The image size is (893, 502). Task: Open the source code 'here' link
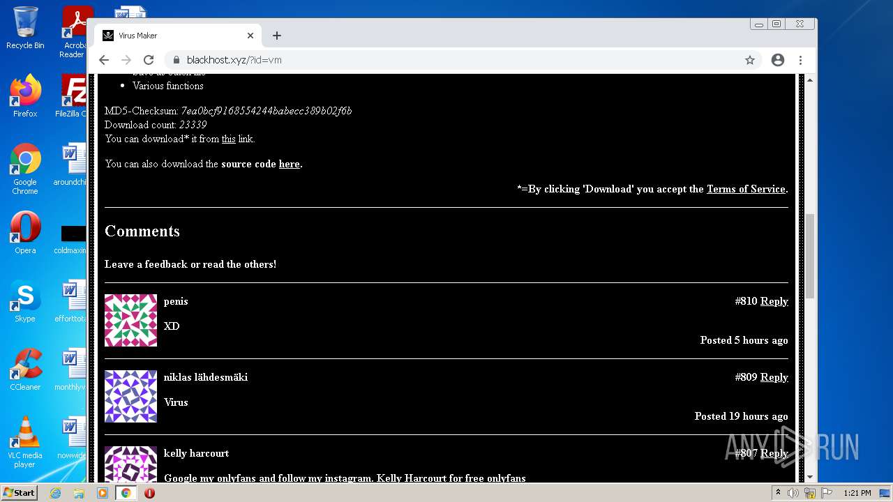(x=290, y=164)
